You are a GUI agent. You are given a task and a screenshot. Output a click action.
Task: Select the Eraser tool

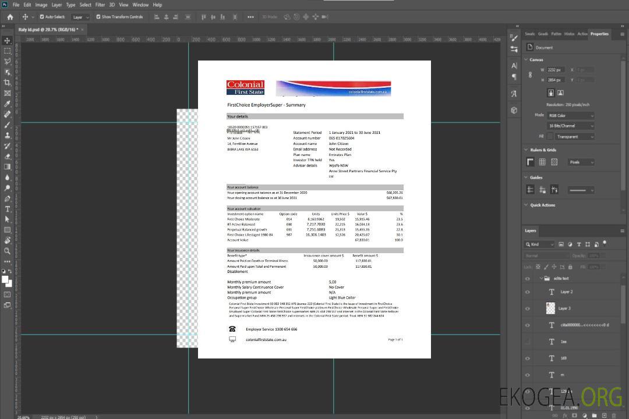click(x=7, y=157)
